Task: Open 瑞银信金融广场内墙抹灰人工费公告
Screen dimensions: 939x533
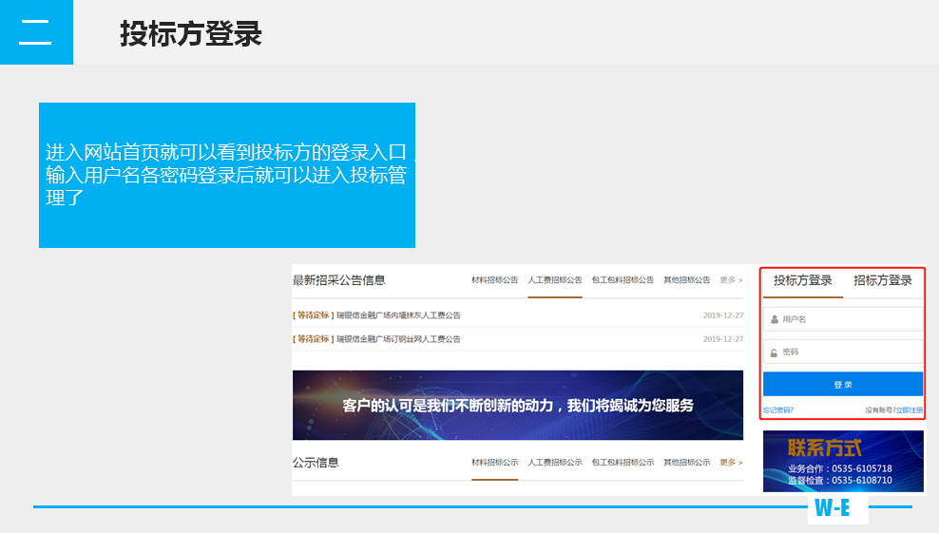Action: pyautogui.click(x=397, y=315)
